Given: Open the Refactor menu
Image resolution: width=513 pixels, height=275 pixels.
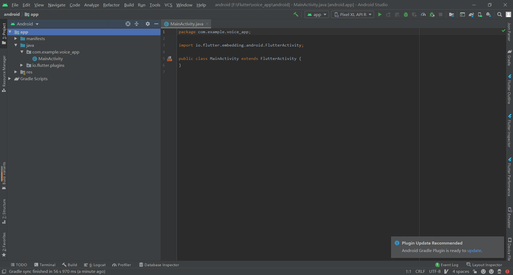Looking at the screenshot, I should (111, 5).
